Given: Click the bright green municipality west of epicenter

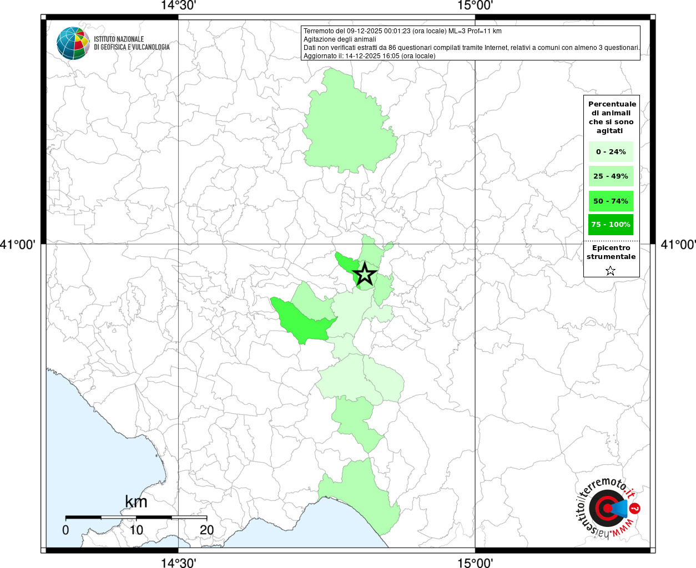Looking at the screenshot, I should 302,322.
